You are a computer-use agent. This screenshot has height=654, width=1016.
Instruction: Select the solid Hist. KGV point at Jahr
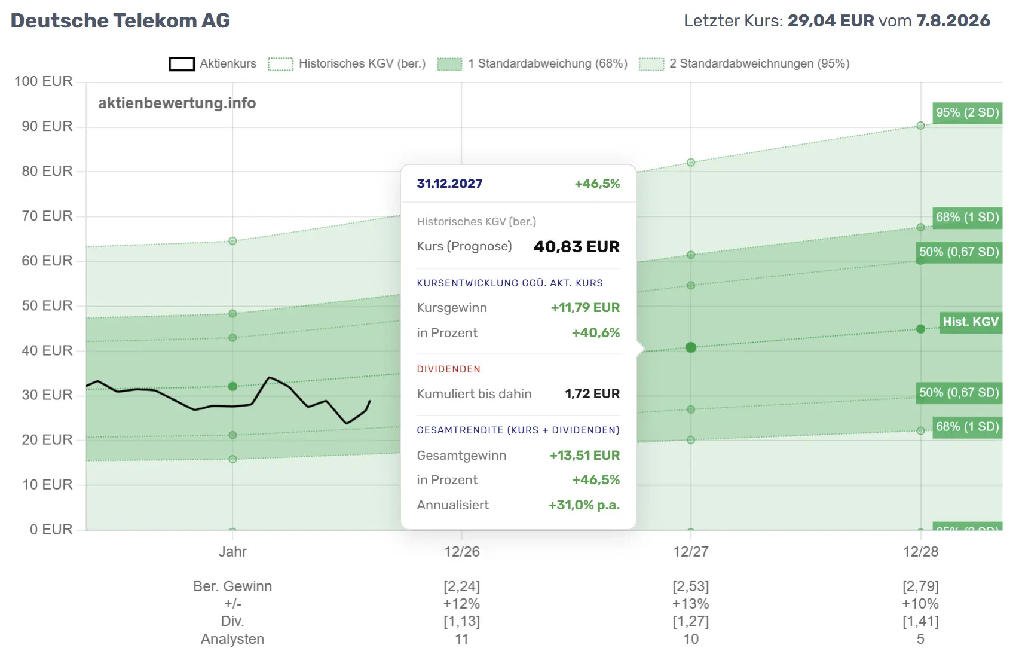[x=232, y=386]
